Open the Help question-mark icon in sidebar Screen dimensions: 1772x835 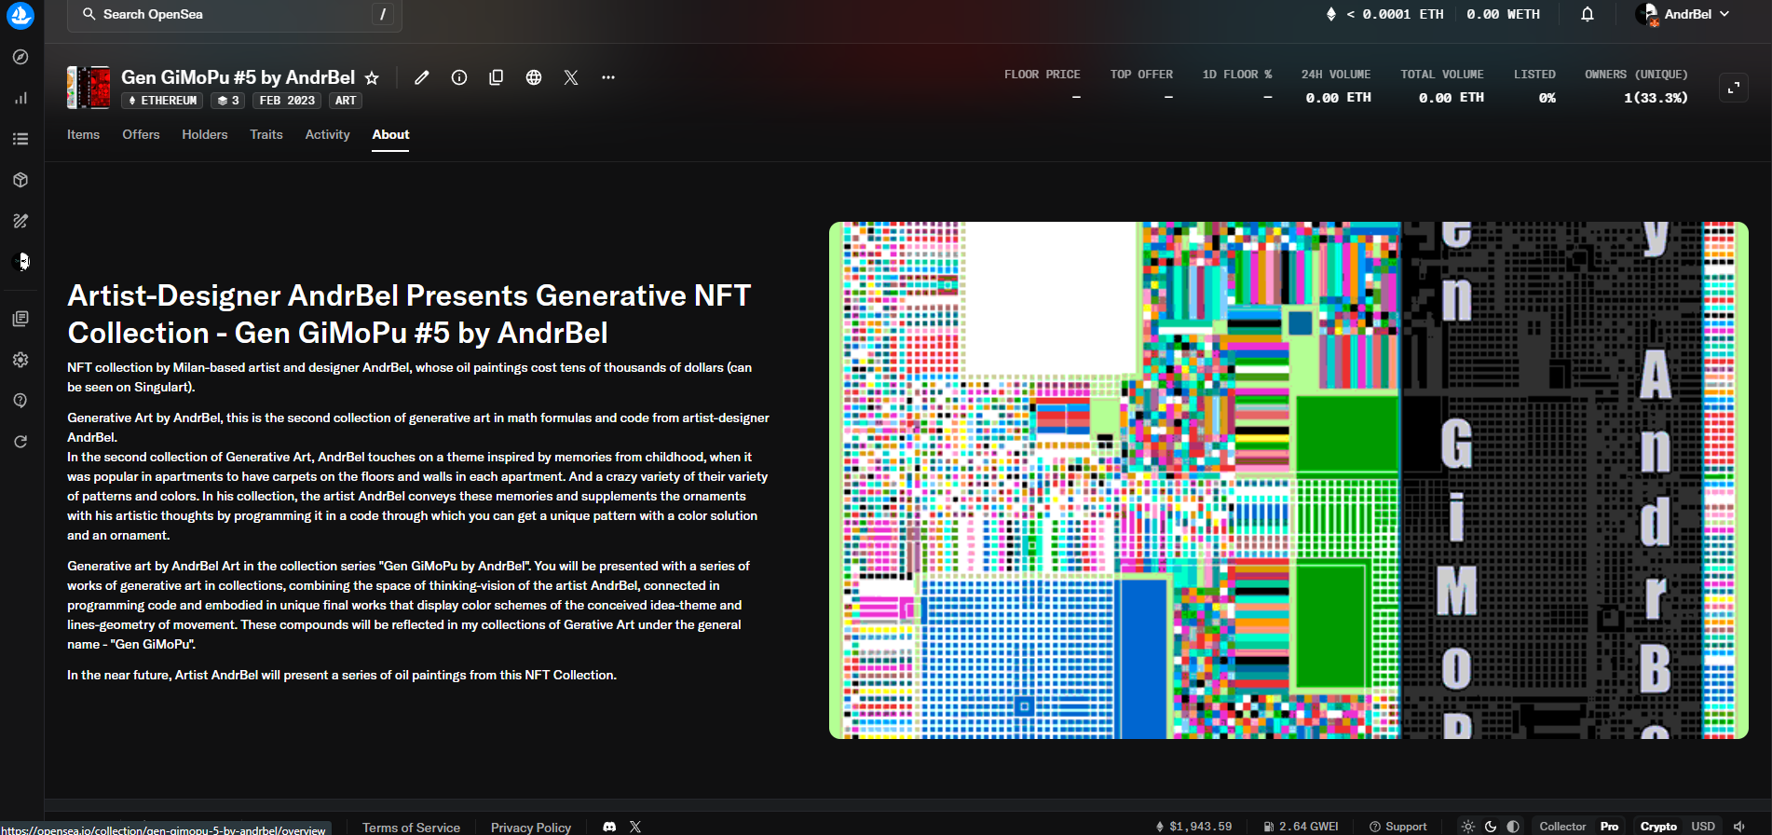20,401
